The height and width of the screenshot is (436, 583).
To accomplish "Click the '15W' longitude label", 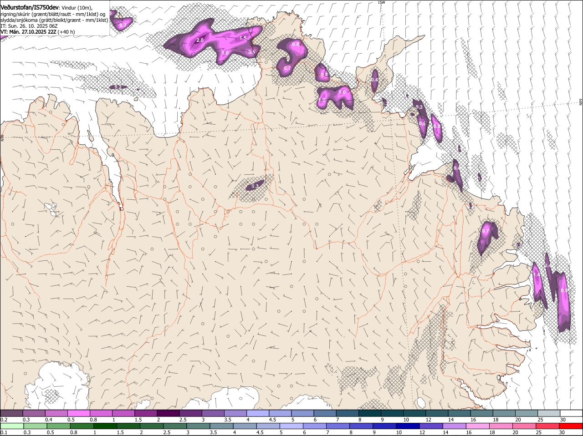I will (381, 2).
